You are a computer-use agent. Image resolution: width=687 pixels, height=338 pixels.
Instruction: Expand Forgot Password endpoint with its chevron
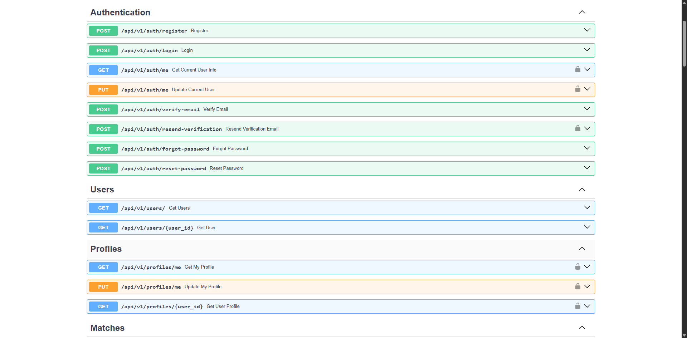click(x=587, y=148)
